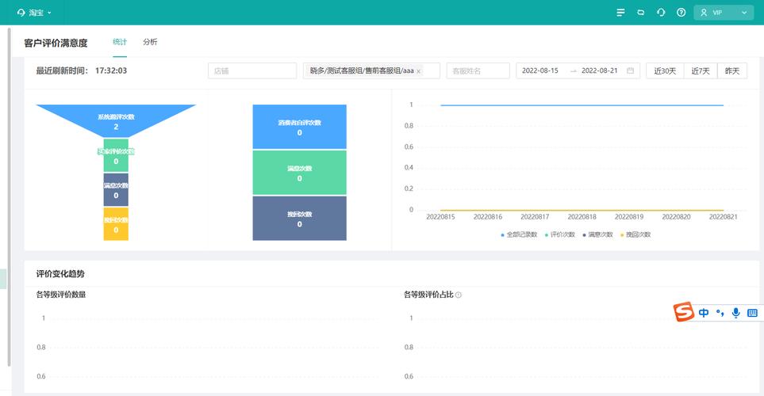Viewport: 764px width, 396px height.
Task: Click the 评价变化趋势 section title
Action: tap(60, 274)
